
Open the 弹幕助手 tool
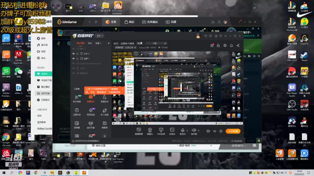click(x=91, y=99)
